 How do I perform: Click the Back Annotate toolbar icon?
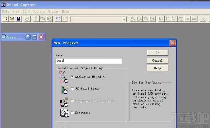pos(168,19)
